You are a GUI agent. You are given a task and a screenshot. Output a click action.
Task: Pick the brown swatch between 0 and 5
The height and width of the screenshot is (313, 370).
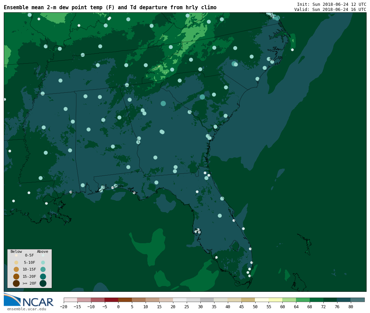tap(125, 300)
